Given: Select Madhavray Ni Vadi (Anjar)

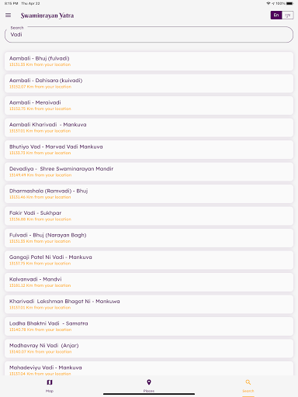Looking at the screenshot, I should coord(149,348).
